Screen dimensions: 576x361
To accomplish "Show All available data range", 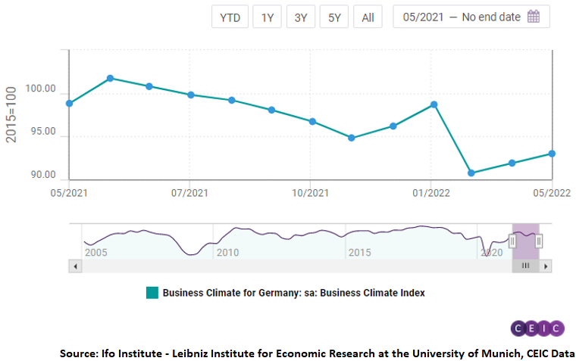I will (368, 17).
